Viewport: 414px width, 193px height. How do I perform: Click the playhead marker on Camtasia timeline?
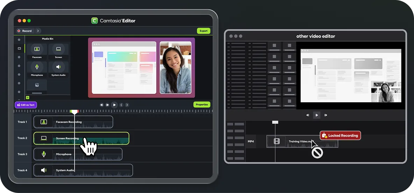click(74, 112)
